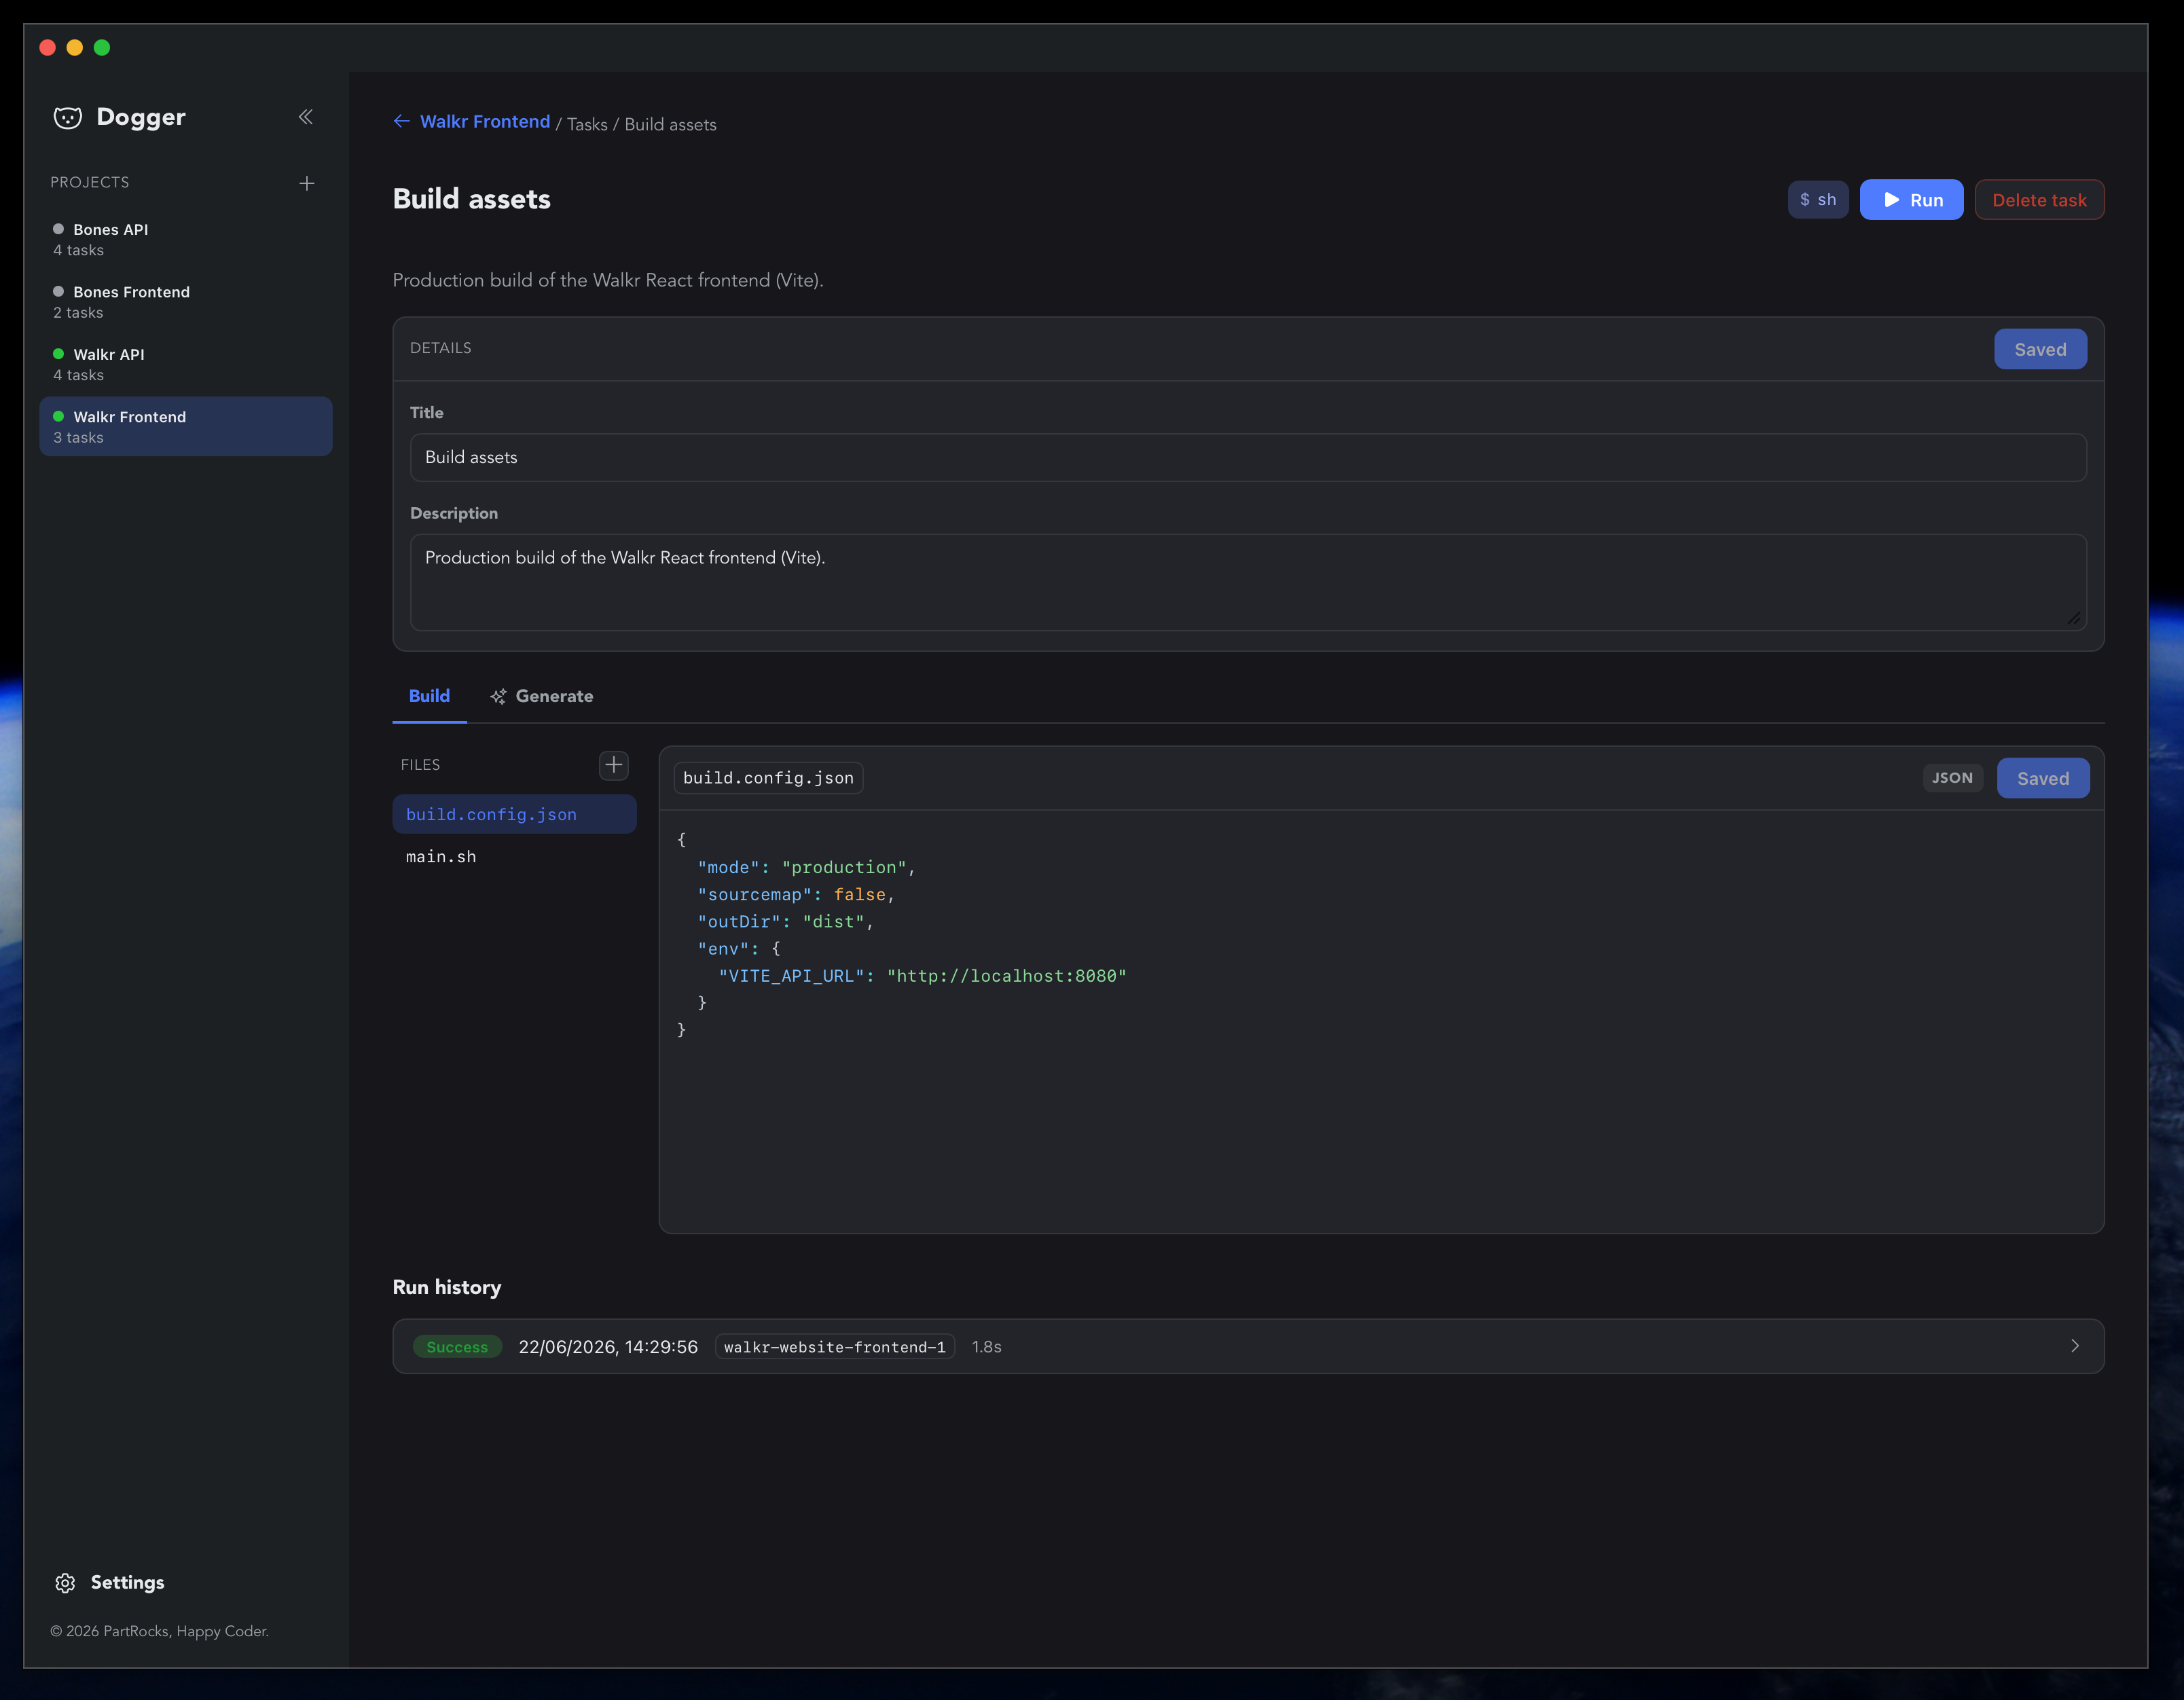Click the Build assets breadcrumb text
2184x1700 pixels.
[671, 124]
